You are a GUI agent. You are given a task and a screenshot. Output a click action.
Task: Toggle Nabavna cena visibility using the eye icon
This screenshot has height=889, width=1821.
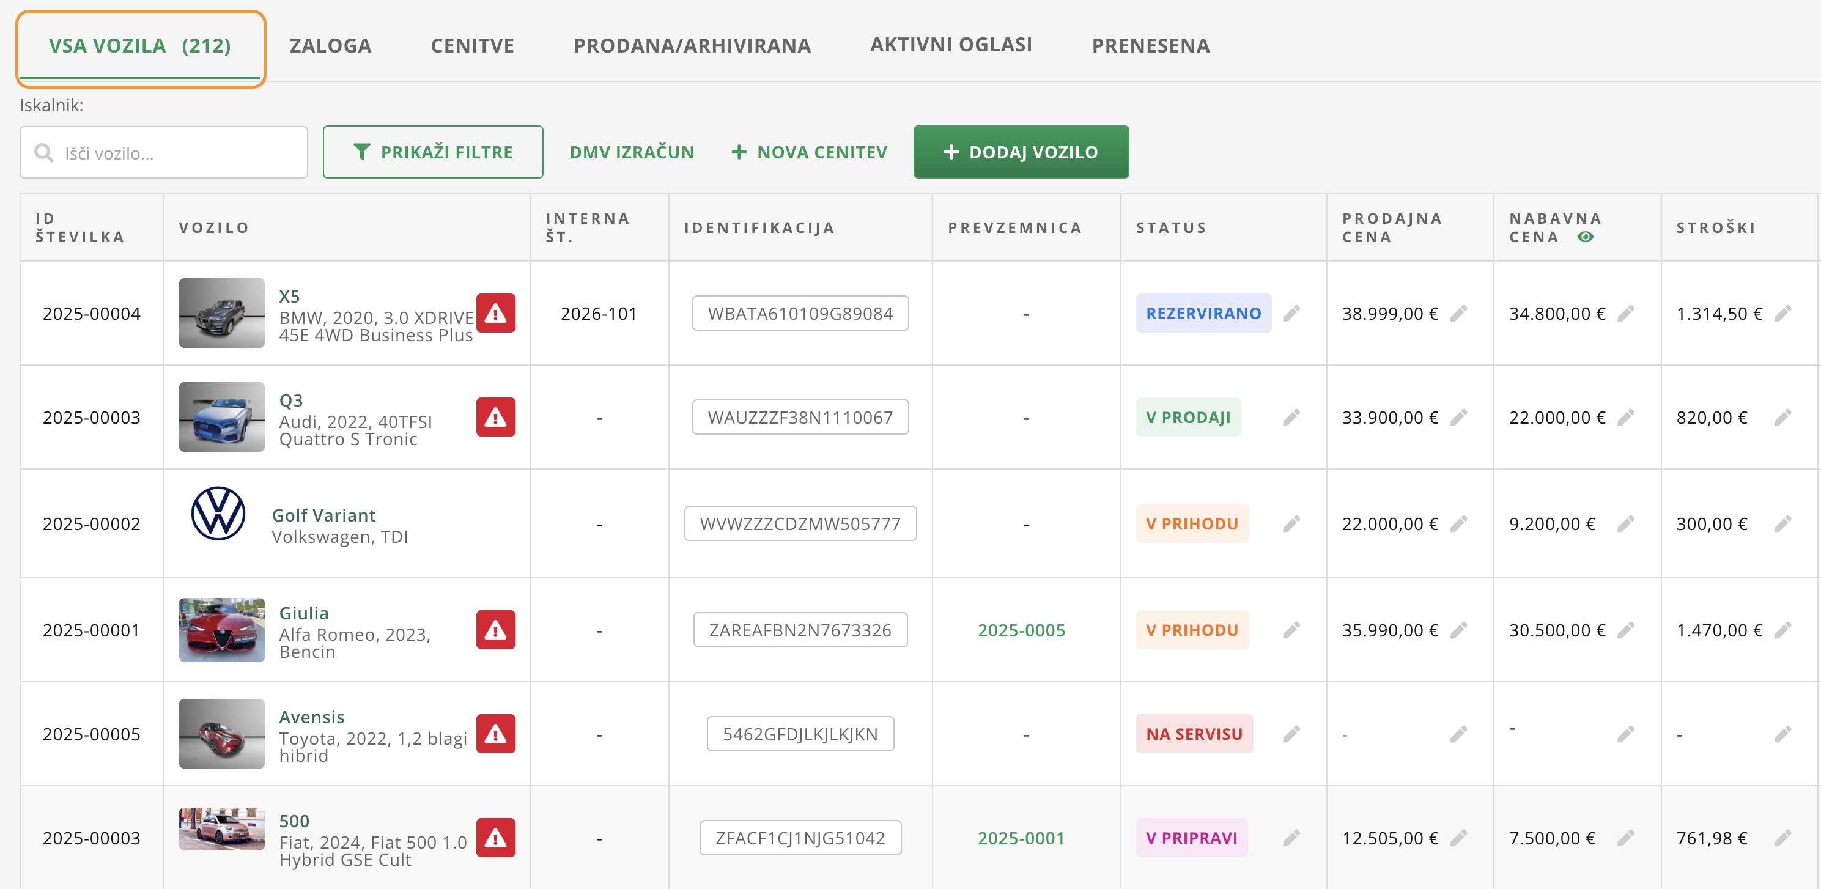point(1585,237)
